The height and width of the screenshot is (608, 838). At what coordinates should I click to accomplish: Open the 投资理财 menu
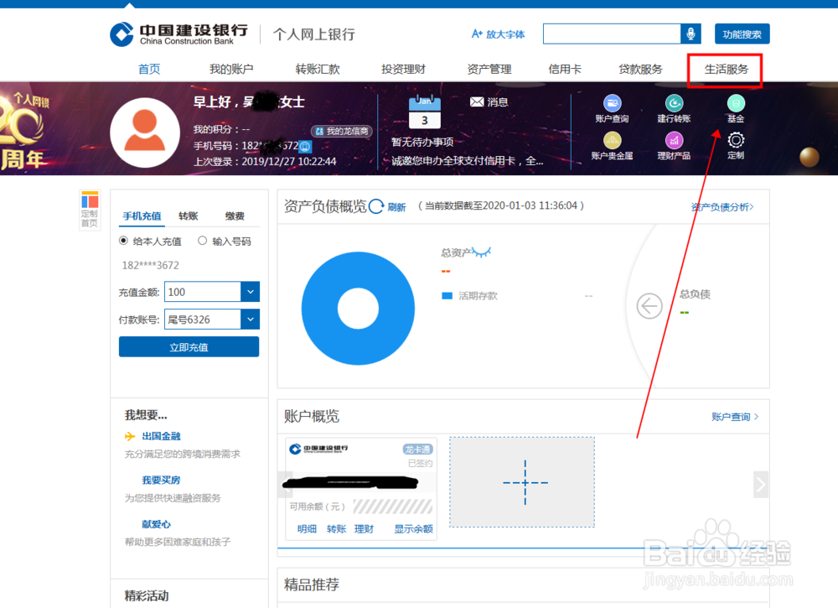[404, 69]
